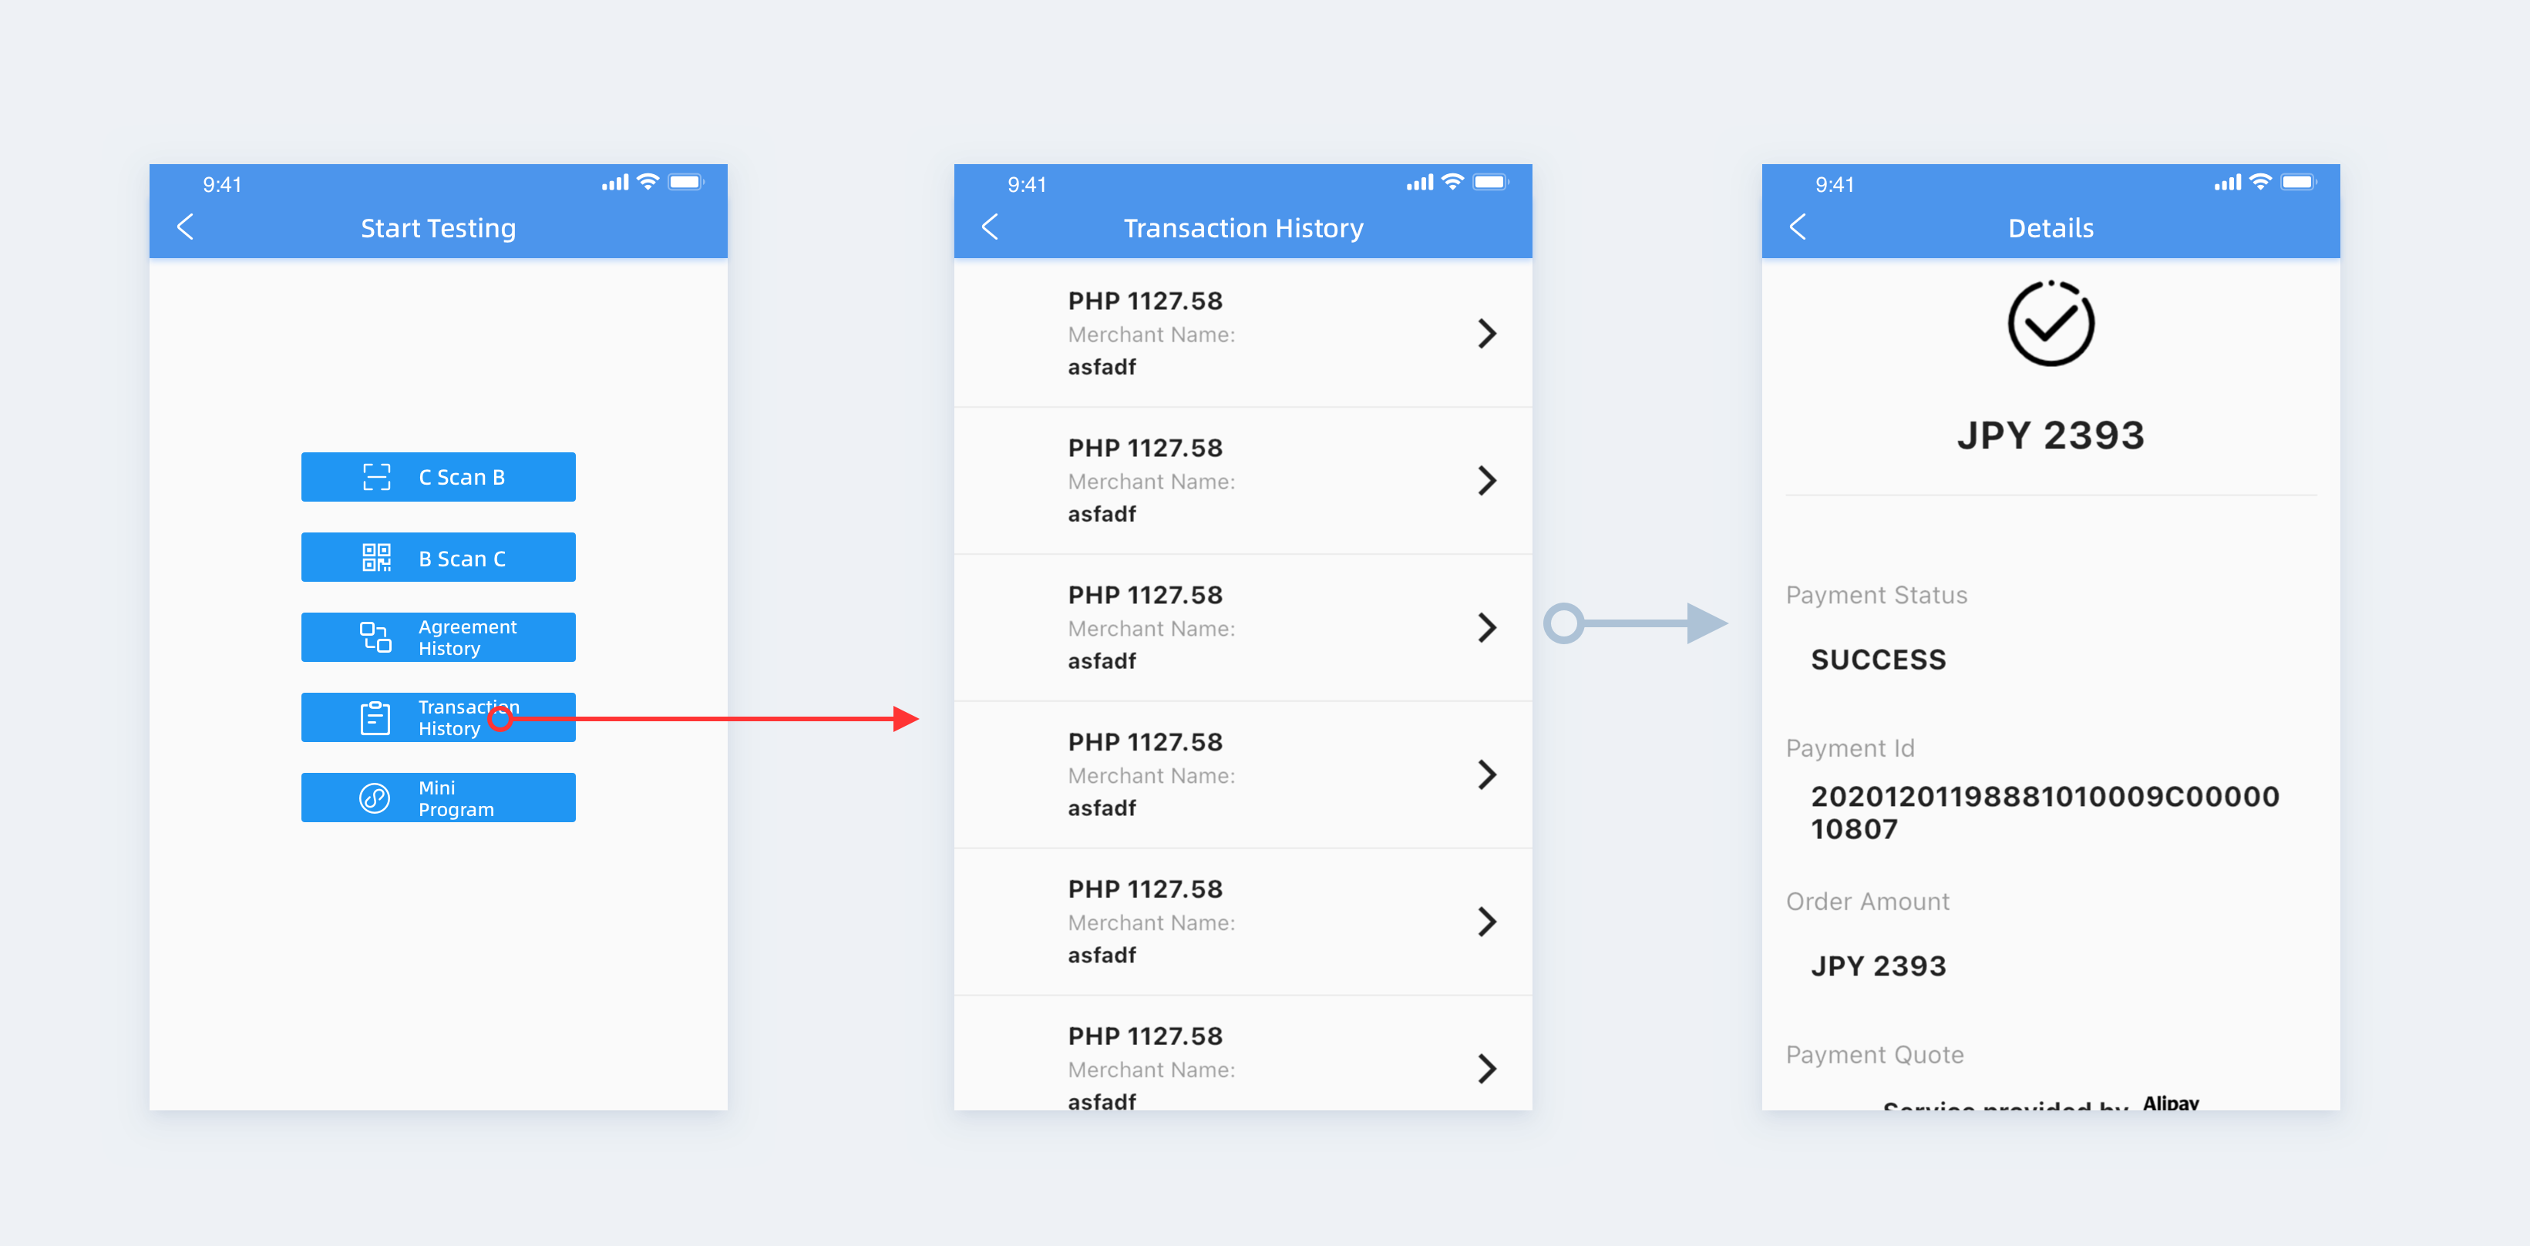The image size is (2530, 1246).
Task: Click the Mini Program circular icon
Action: [375, 798]
